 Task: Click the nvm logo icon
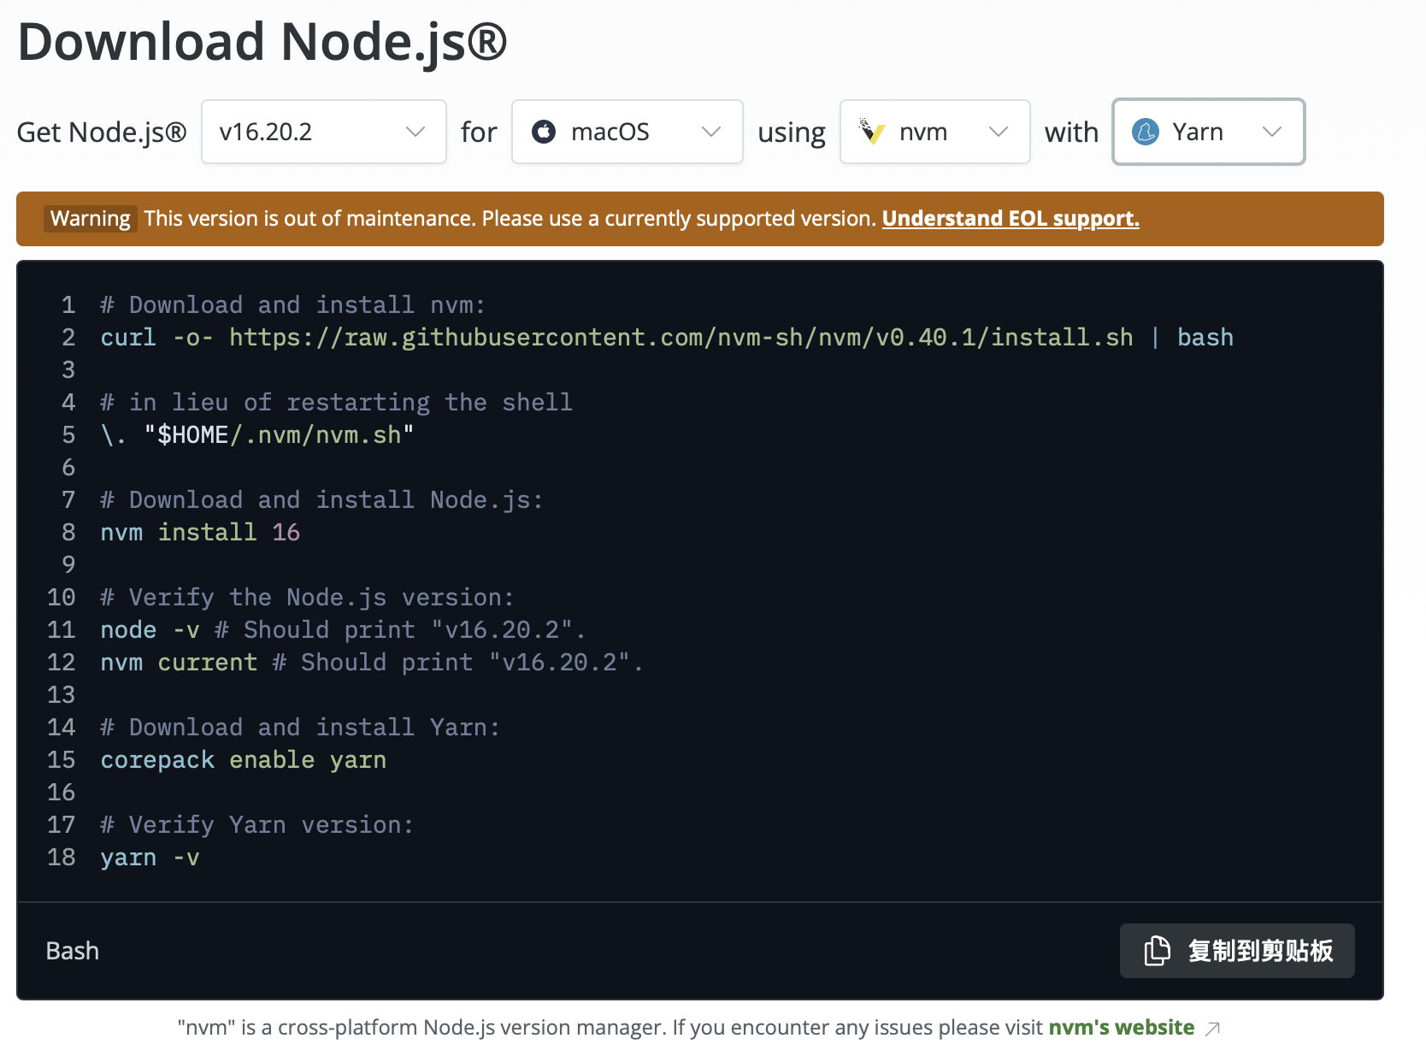(x=872, y=132)
